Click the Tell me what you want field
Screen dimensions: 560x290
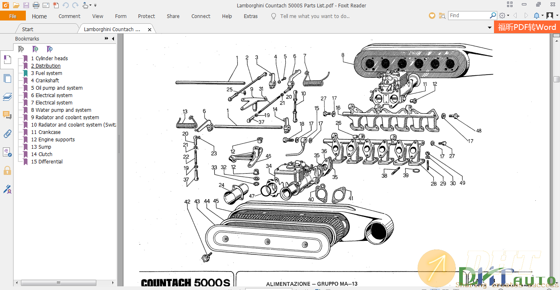(x=315, y=16)
